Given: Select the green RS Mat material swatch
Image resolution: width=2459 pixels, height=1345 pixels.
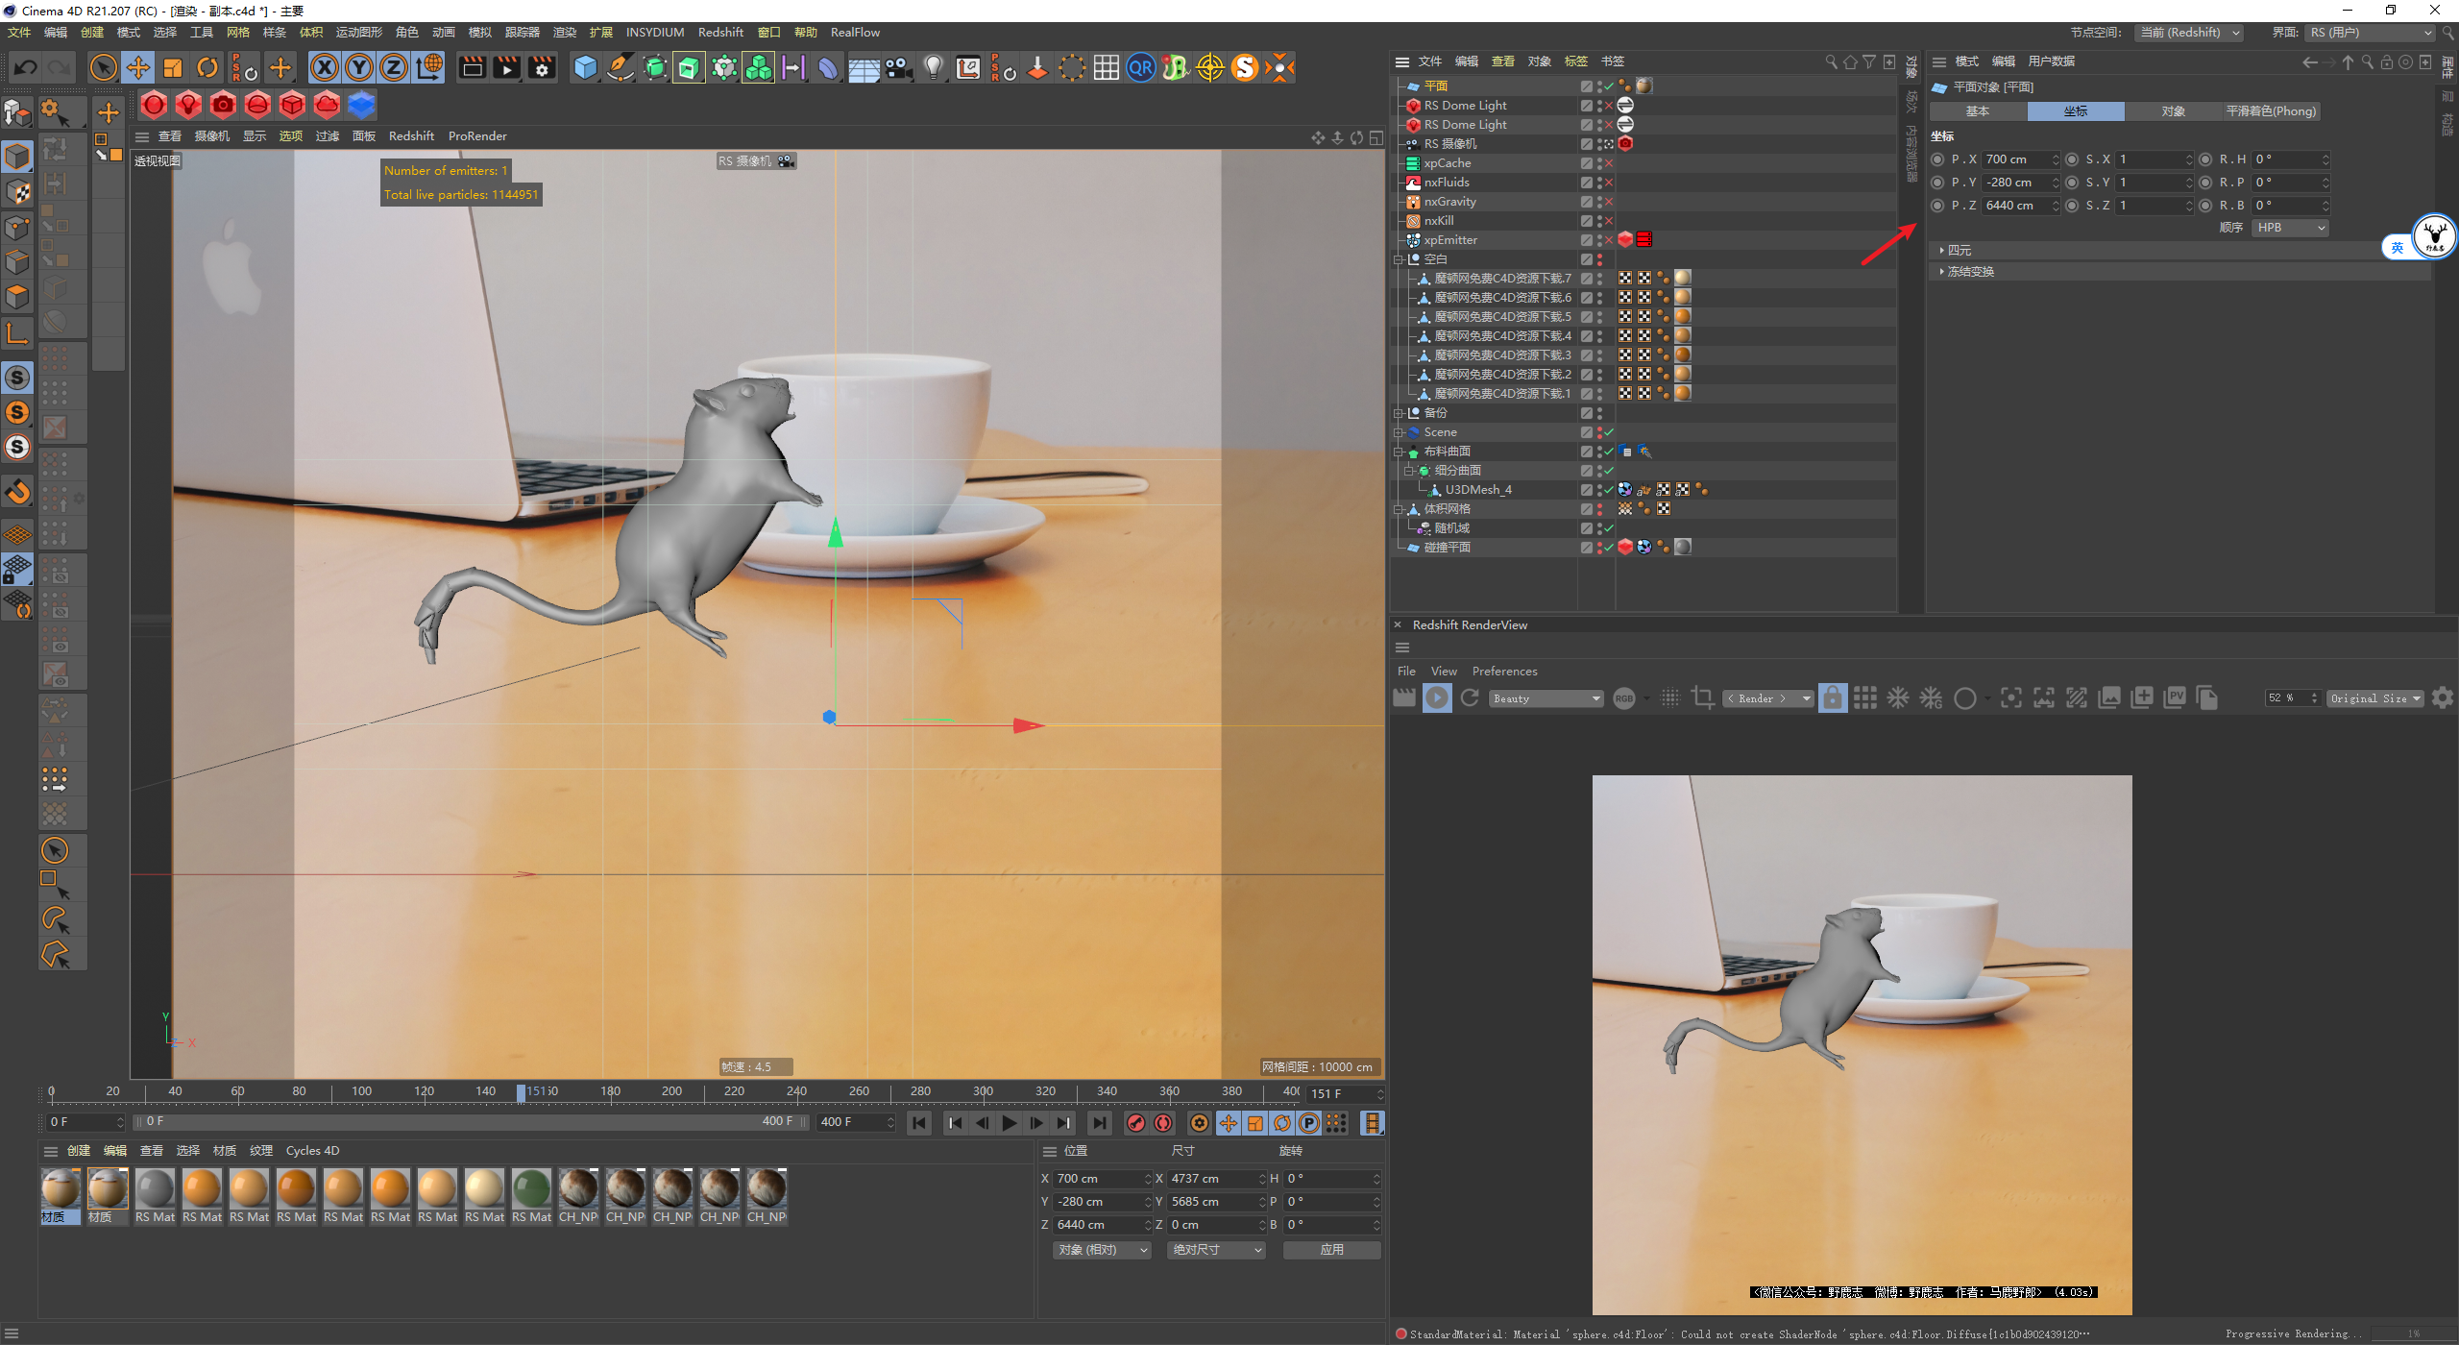Looking at the screenshot, I should point(531,1189).
